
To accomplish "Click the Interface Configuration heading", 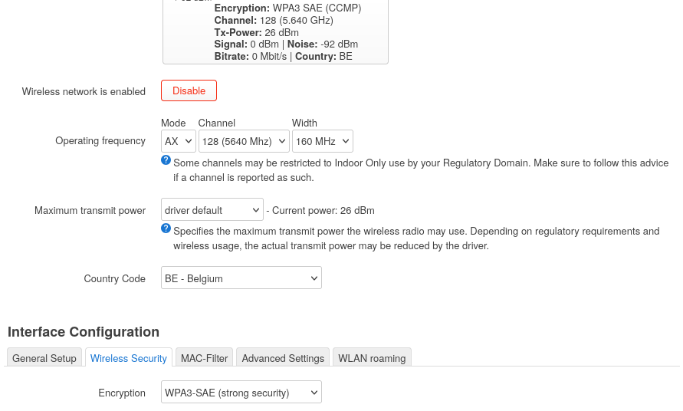I will pyautogui.click(x=84, y=332).
